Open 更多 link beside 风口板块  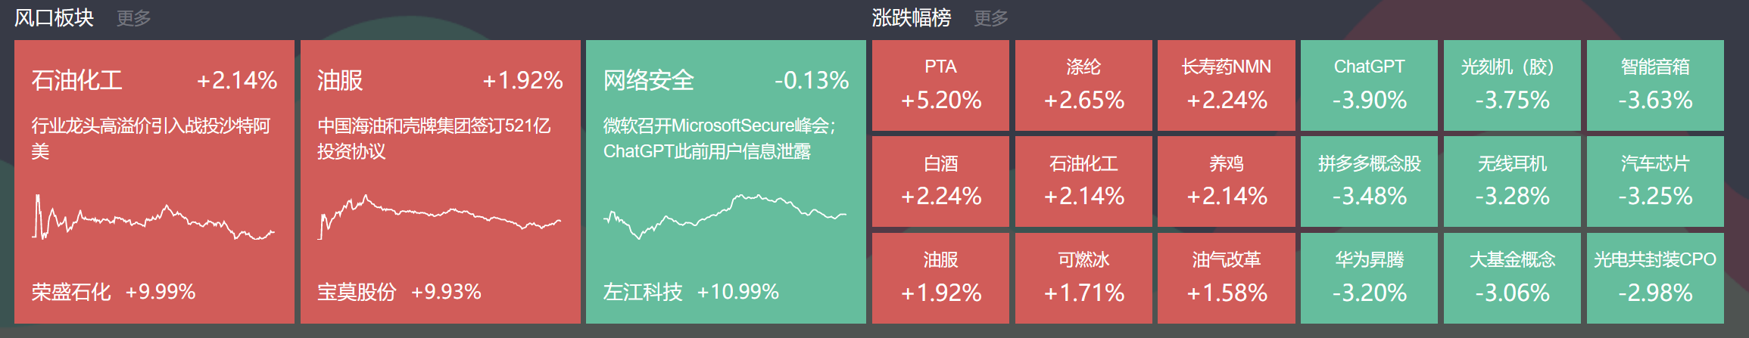pyautogui.click(x=134, y=18)
